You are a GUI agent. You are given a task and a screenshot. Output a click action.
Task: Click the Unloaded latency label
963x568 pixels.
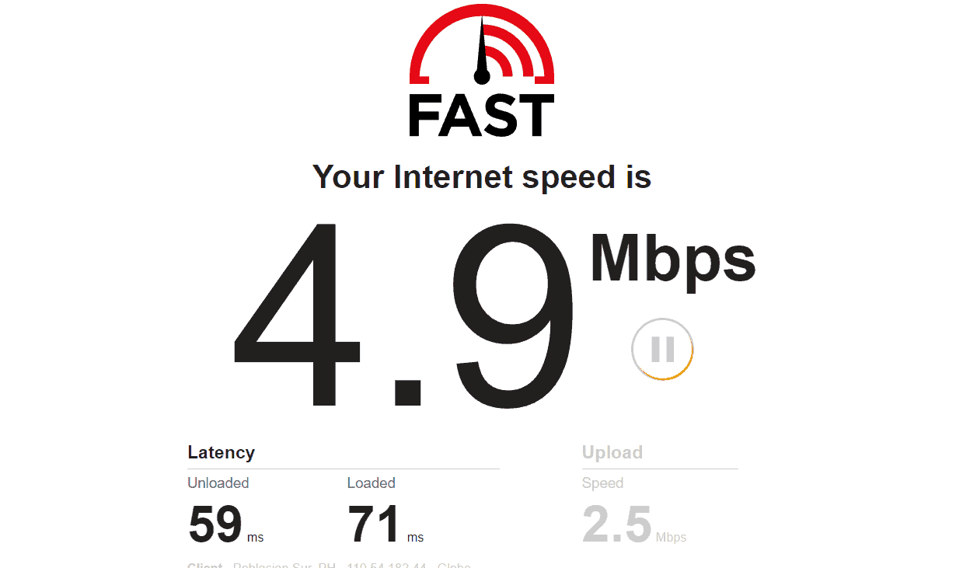click(x=218, y=483)
